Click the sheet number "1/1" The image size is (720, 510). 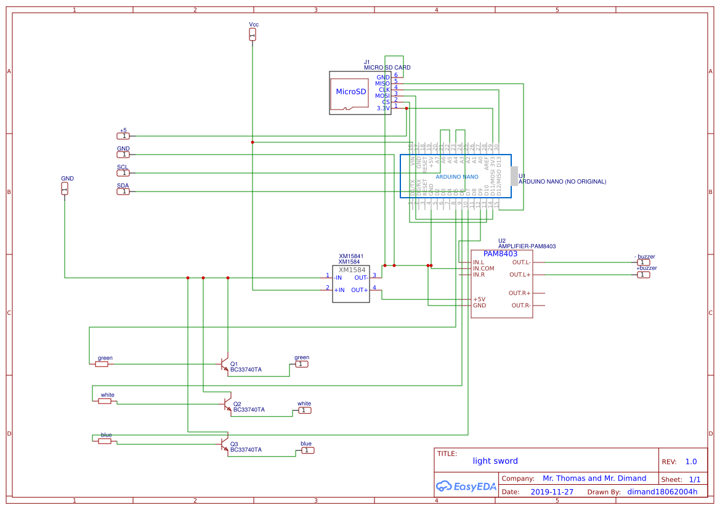(695, 480)
